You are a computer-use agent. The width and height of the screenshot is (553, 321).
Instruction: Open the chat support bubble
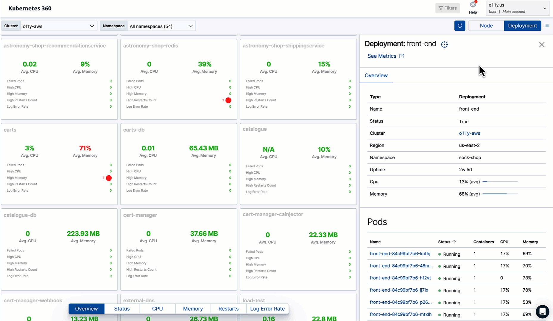pos(542,312)
